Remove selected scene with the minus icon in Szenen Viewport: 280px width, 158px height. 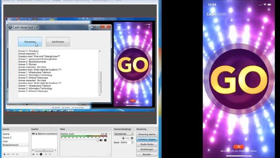click(x=8, y=154)
